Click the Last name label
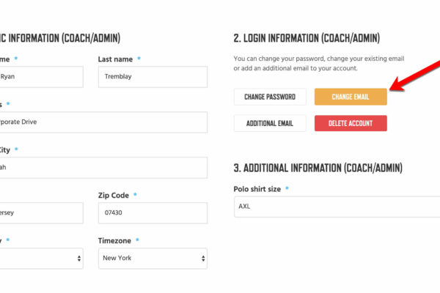Screen dimensions: 440x293 click(x=115, y=59)
